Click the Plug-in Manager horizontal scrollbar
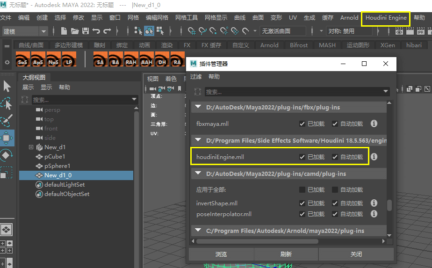 click(x=257, y=241)
